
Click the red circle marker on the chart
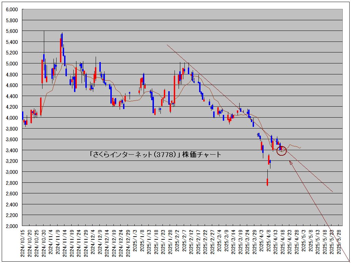[x=281, y=151]
